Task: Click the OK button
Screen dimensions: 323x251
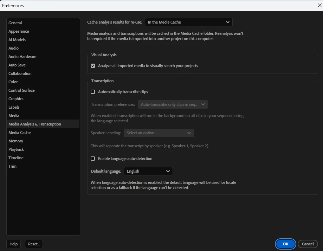Action: (285, 244)
